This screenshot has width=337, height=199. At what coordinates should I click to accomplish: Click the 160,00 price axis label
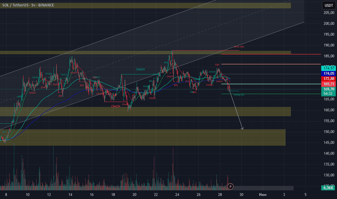(x=329, y=110)
